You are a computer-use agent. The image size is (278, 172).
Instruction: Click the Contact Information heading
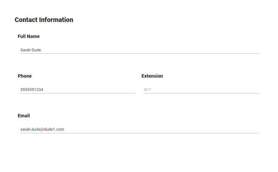click(44, 20)
